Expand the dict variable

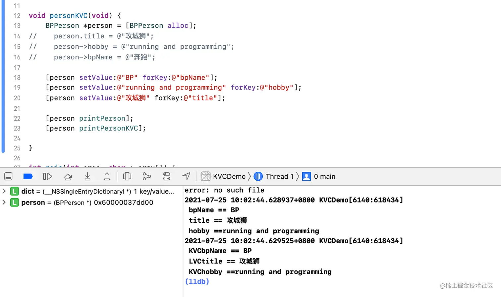click(4, 191)
